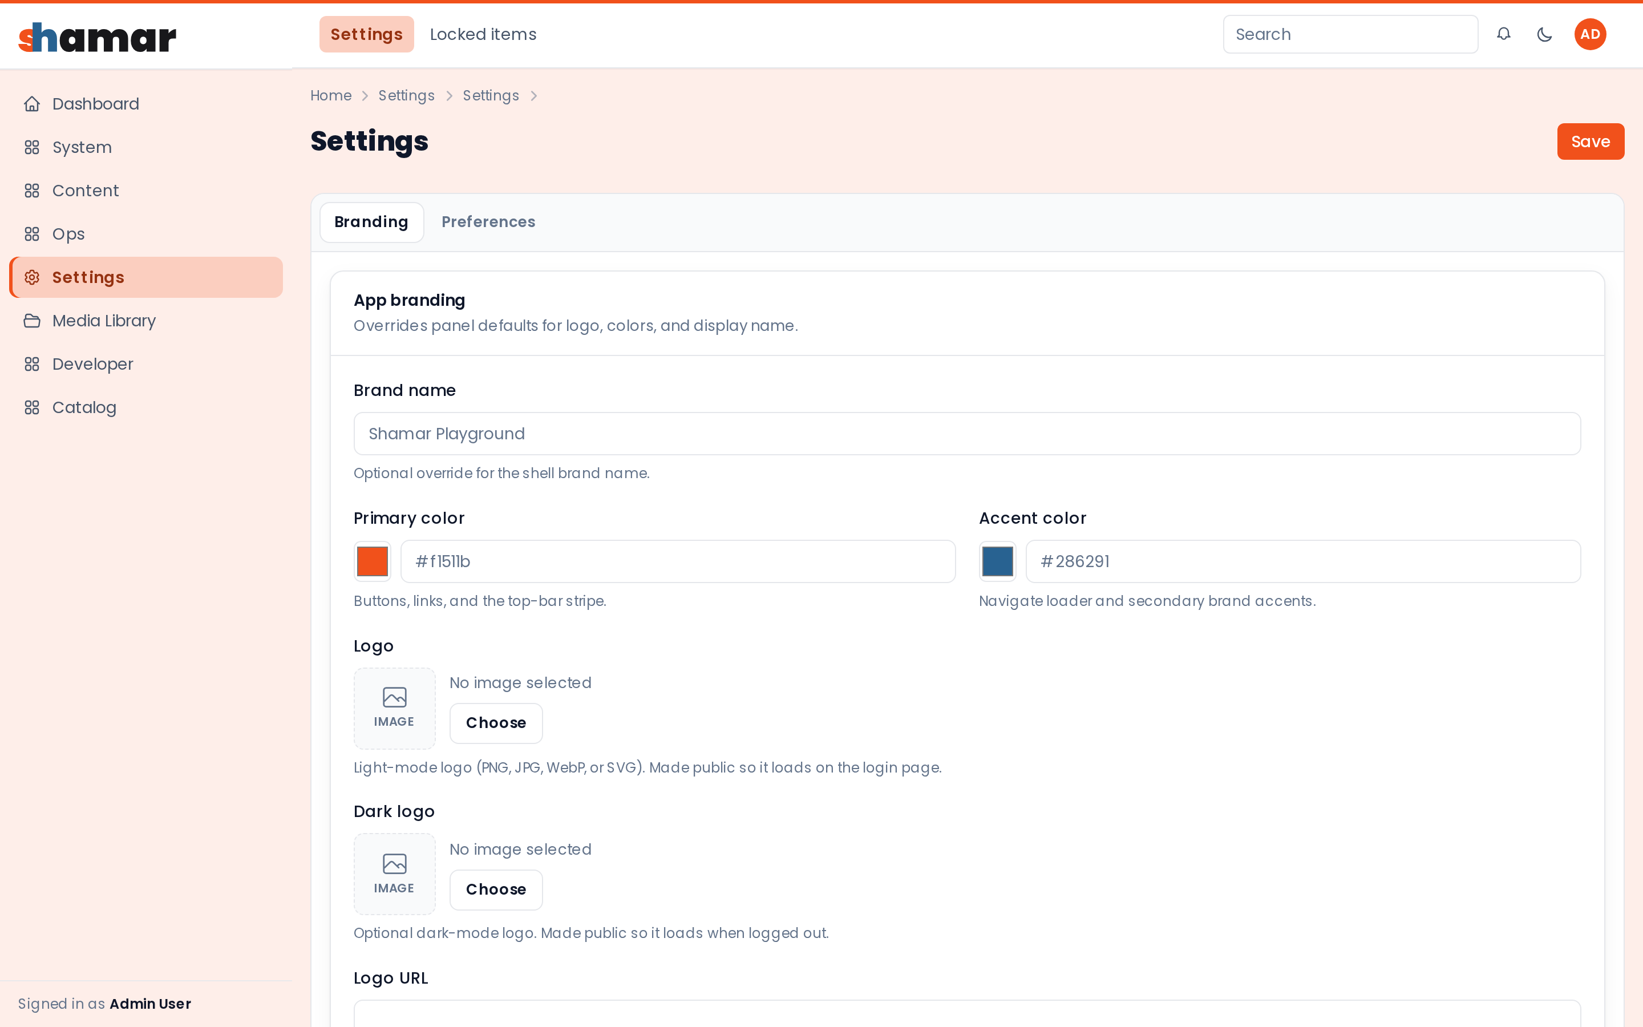Screen dimensions: 1643x1027
Task: Click the Ops grid icon
Action: (x=32, y=234)
